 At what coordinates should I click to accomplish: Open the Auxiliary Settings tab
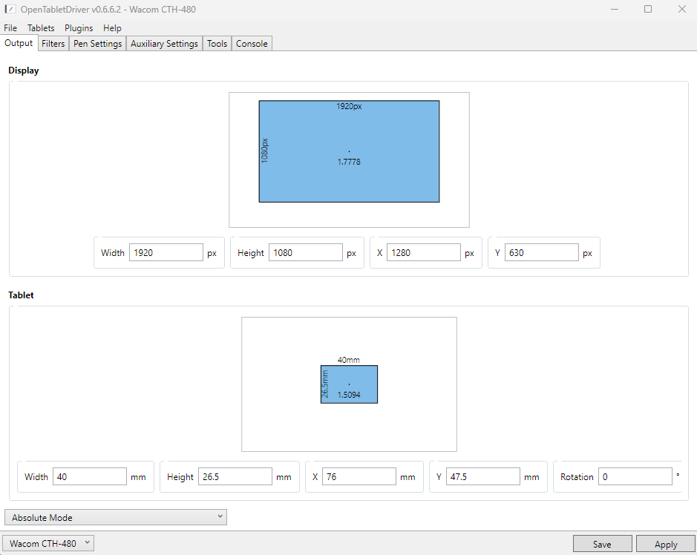tap(164, 44)
